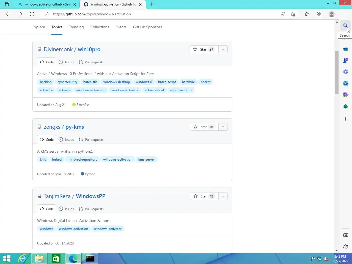Open the Trending tab
Viewport: 352px width, 264px height.
click(76, 27)
